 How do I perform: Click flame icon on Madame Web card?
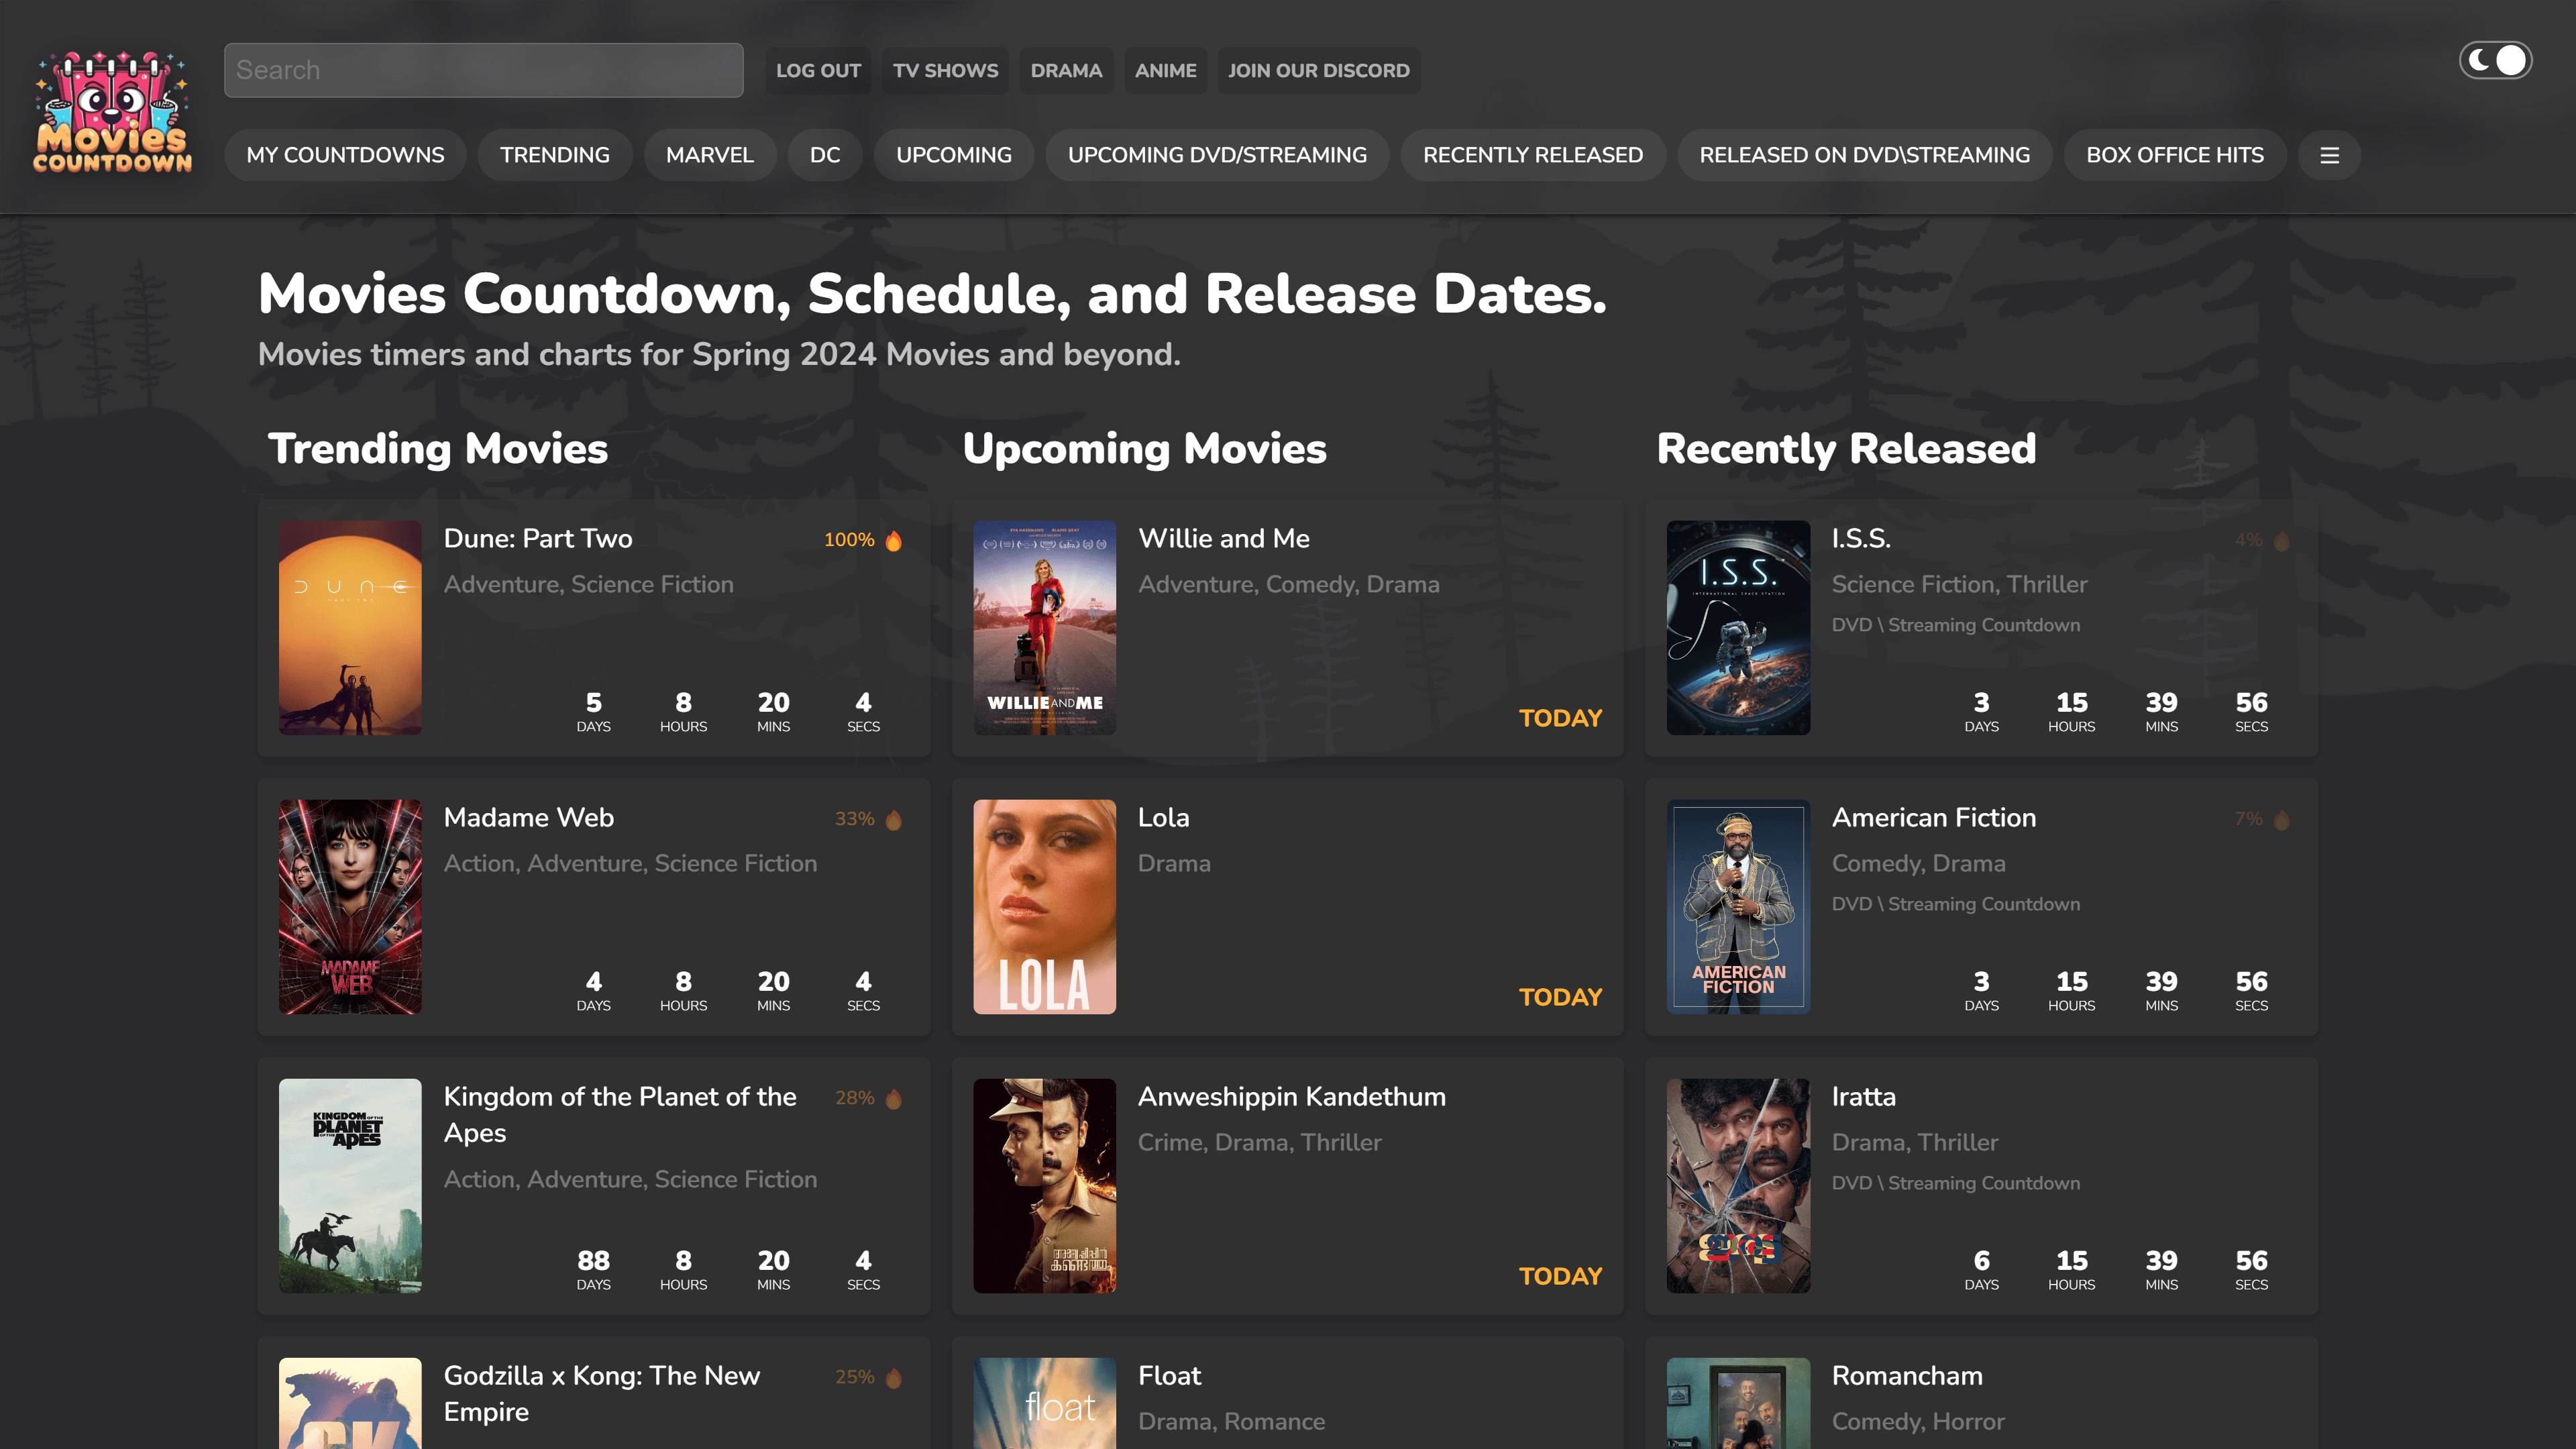pyautogui.click(x=894, y=820)
